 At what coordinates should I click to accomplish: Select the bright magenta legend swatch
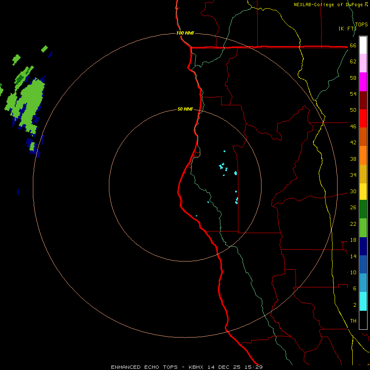click(363, 82)
